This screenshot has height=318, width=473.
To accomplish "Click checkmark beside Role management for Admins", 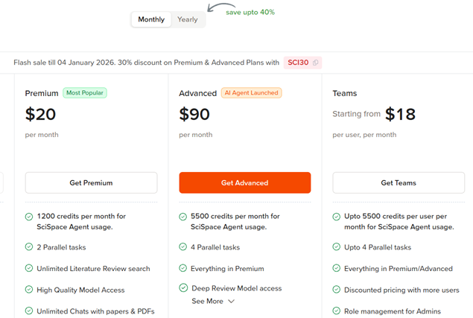I will click(x=337, y=311).
